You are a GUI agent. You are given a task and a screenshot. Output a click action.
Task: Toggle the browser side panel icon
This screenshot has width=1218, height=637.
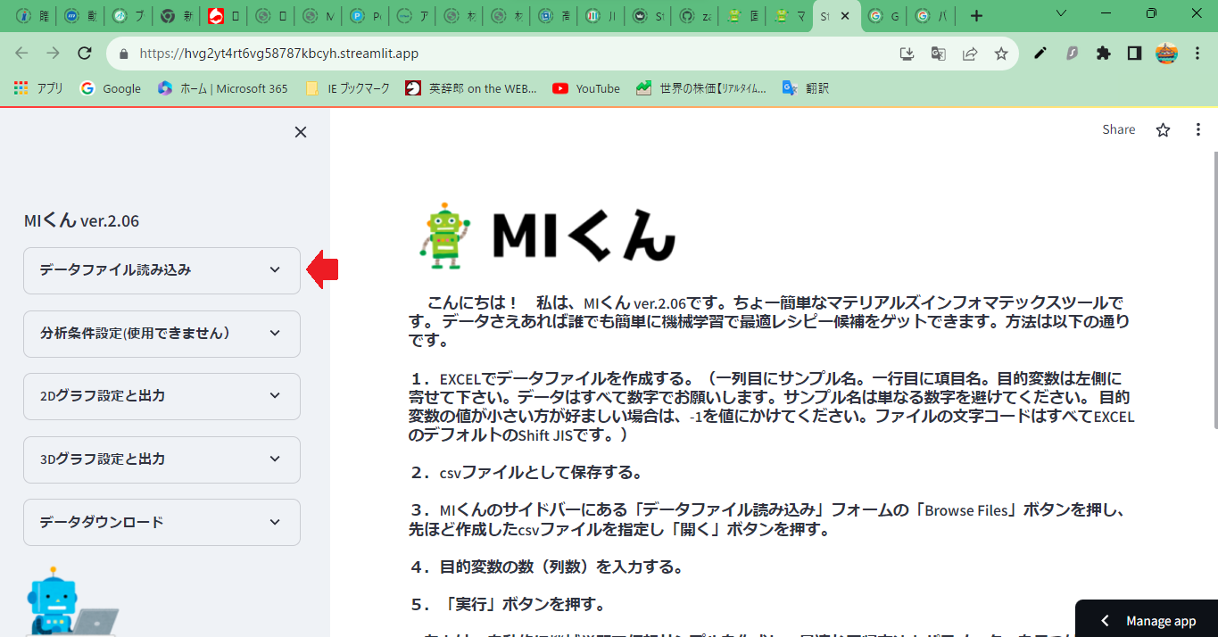coord(1134,54)
